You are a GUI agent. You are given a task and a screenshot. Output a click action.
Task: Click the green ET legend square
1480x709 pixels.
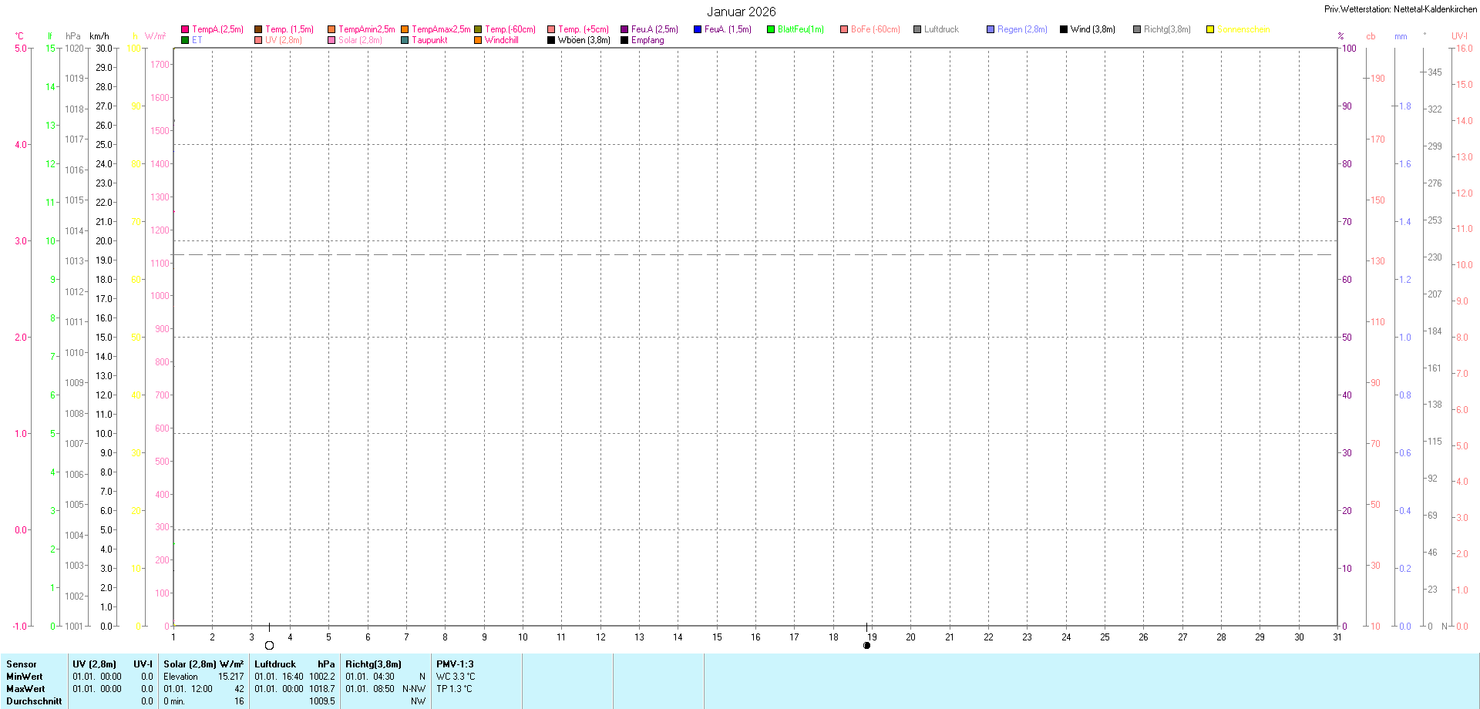[185, 40]
